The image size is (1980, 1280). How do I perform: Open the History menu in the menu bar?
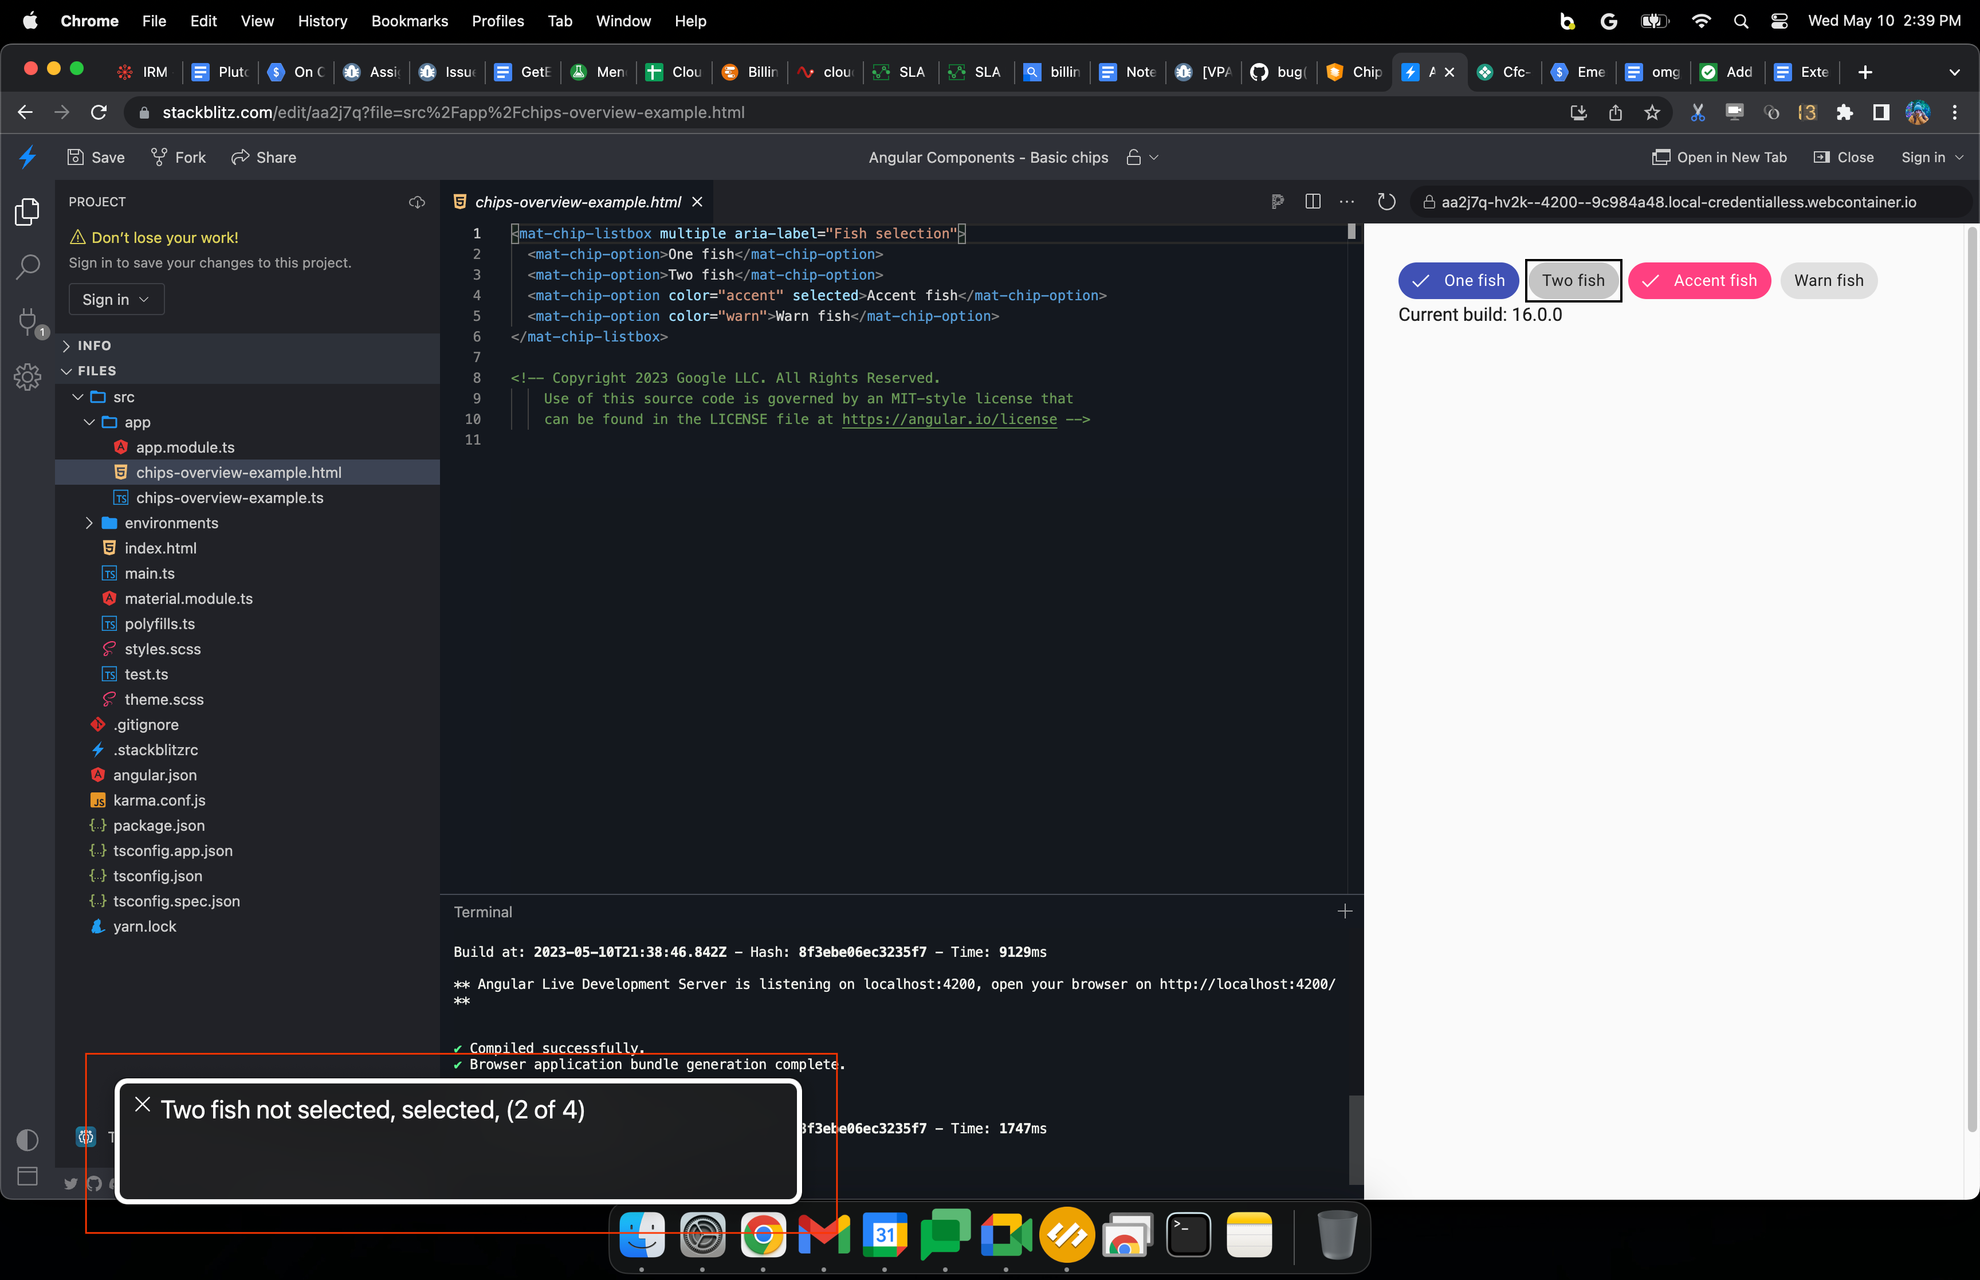(x=323, y=21)
